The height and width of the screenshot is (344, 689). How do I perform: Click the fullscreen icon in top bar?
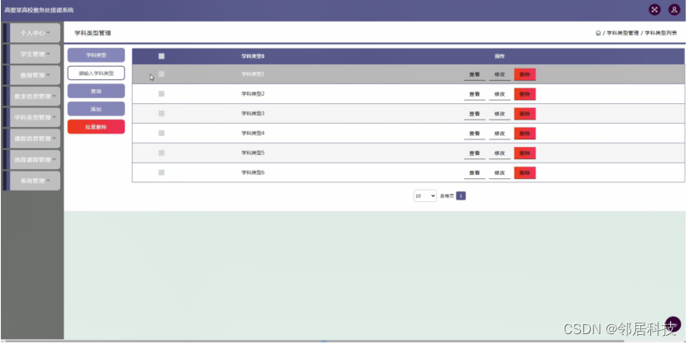tap(654, 10)
